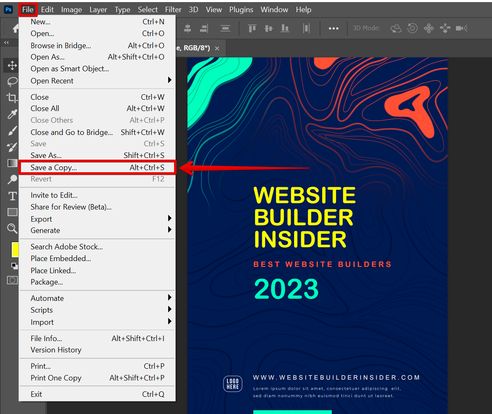The height and width of the screenshot is (414, 492).
Task: Close the open document tab
Action: [217, 49]
